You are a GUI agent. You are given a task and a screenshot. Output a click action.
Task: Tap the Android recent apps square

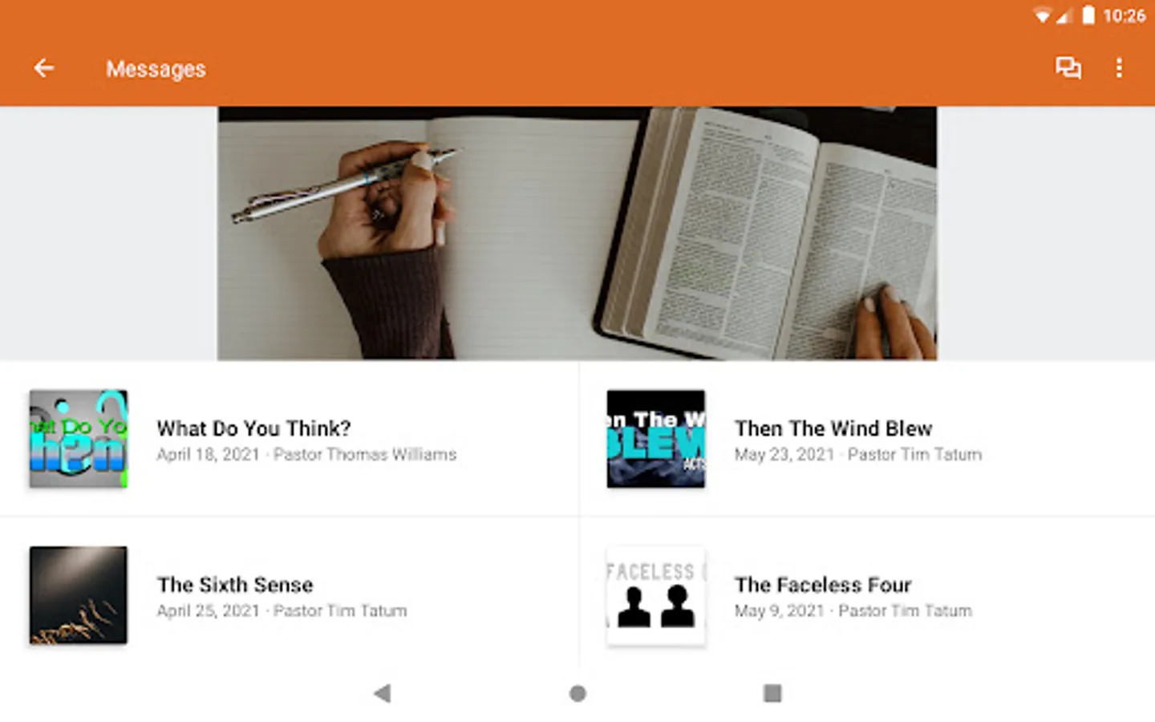772,693
